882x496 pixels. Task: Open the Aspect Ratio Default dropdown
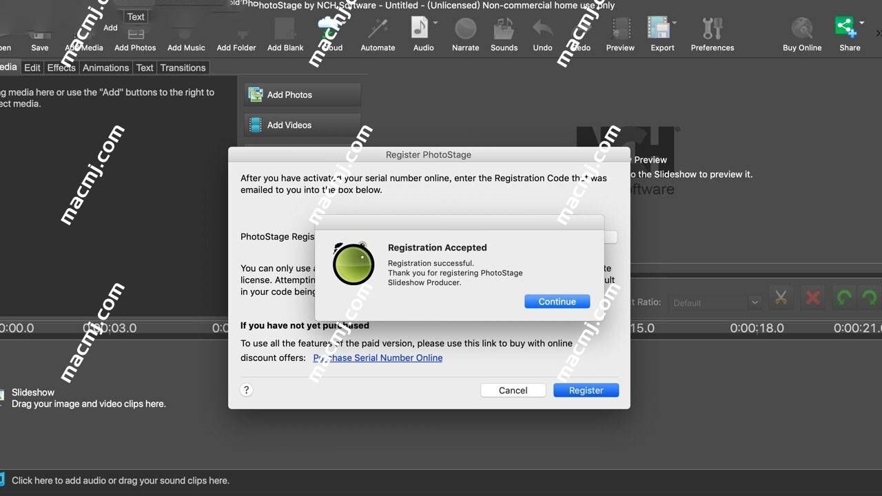715,302
